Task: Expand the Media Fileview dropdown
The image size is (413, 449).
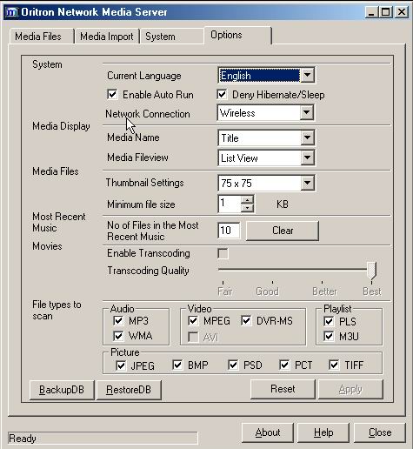Action: (x=308, y=157)
